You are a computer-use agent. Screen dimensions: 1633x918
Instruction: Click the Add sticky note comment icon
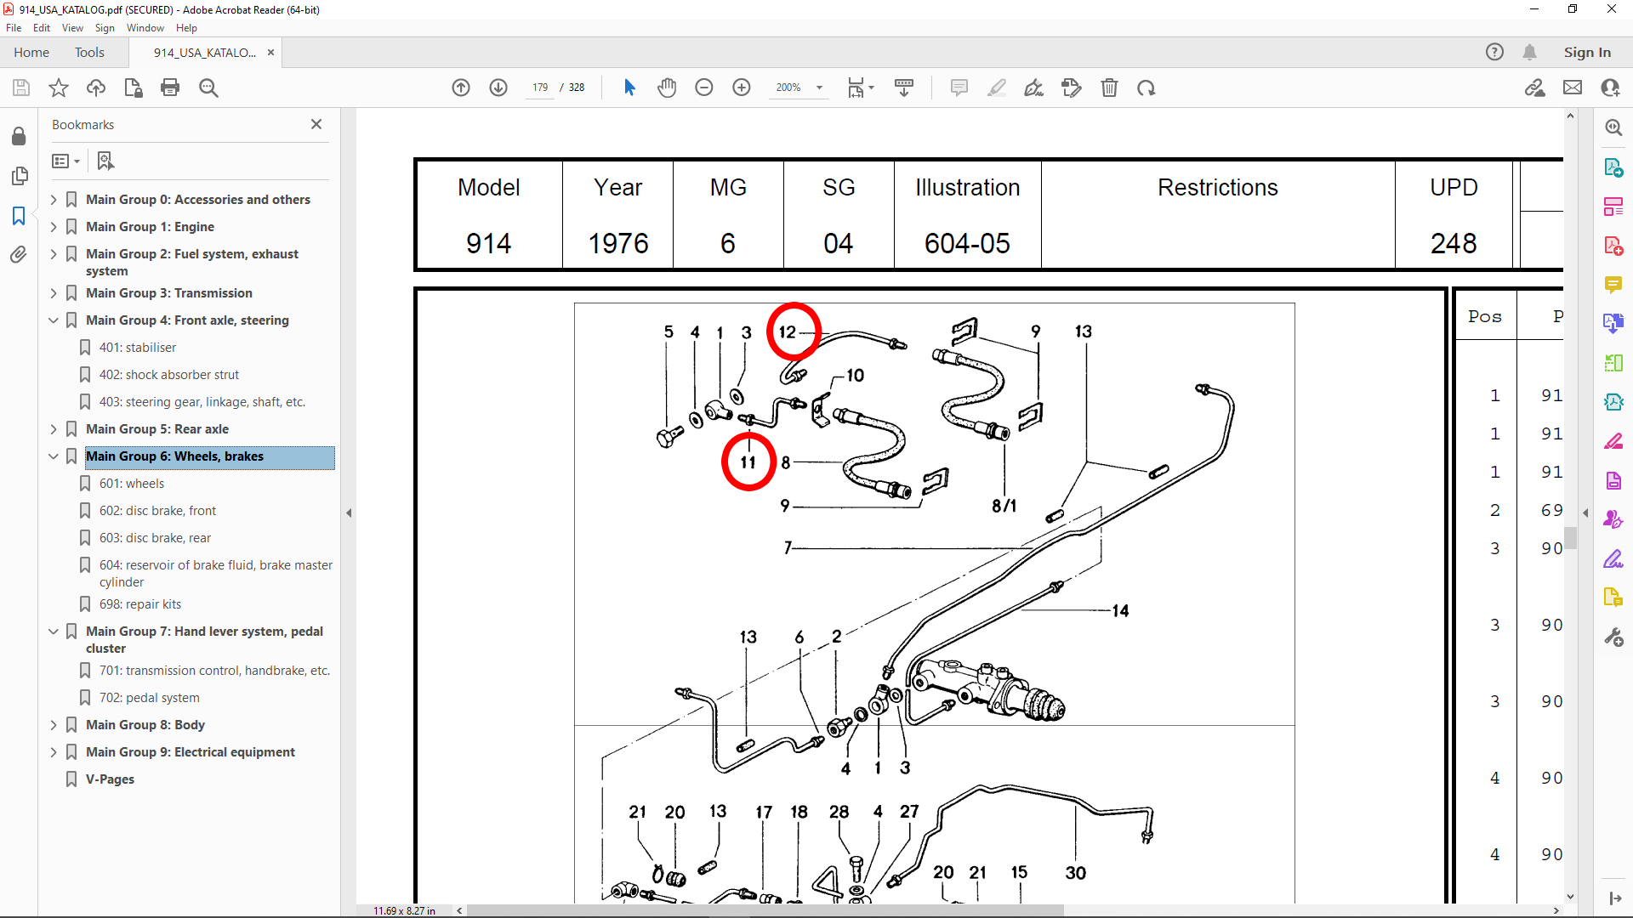tap(959, 88)
